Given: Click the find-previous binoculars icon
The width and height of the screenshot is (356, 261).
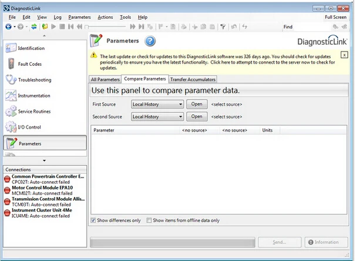Looking at the screenshot, I should [344, 27].
